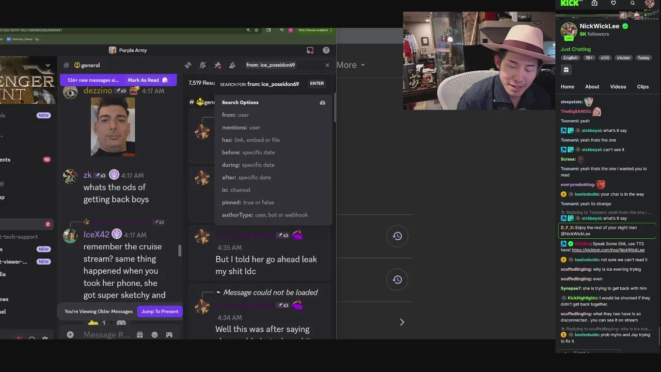Click the thumbs up reaction under IceX42's message
The height and width of the screenshot is (372, 661).
click(x=96, y=323)
